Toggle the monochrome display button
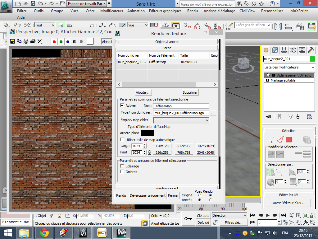This screenshot has height=239, width=318. click(x=81, y=42)
